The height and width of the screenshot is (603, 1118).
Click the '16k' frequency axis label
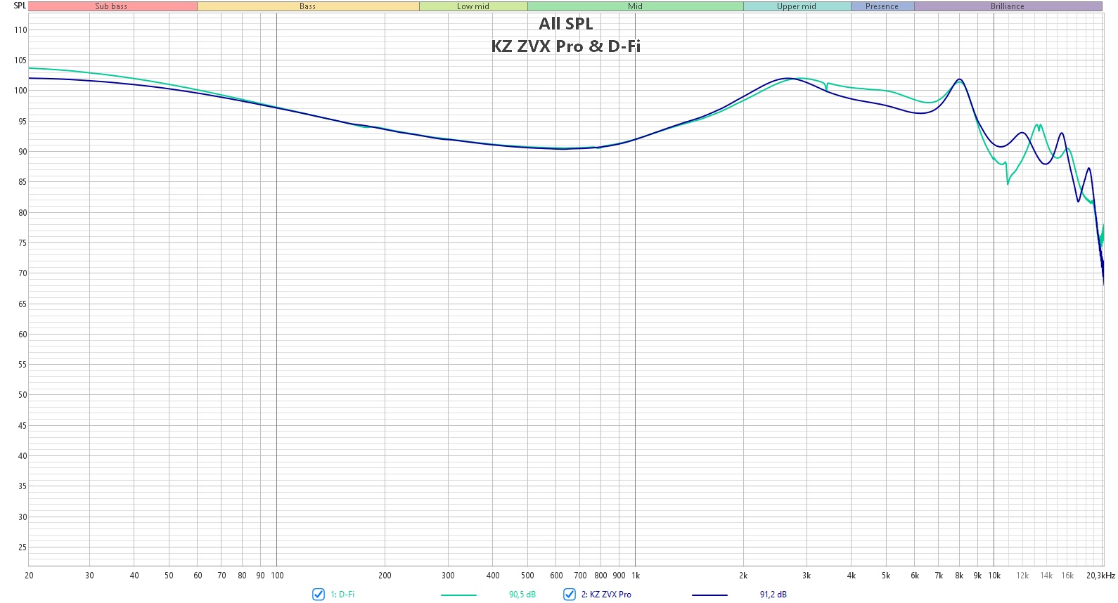(1067, 576)
